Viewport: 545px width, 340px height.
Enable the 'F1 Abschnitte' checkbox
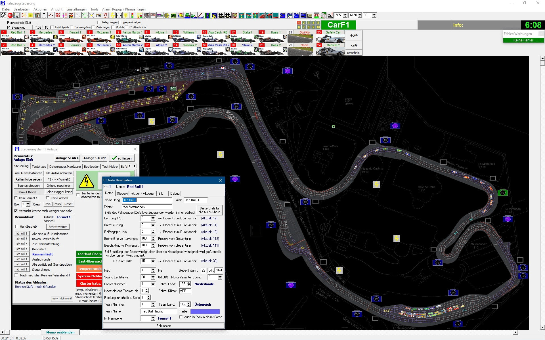tap(126, 27)
